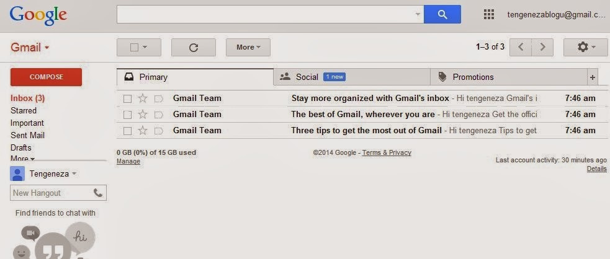Viewport: 610px width, 259px height.
Task: Click the Compose button
Action: pyautogui.click(x=46, y=77)
